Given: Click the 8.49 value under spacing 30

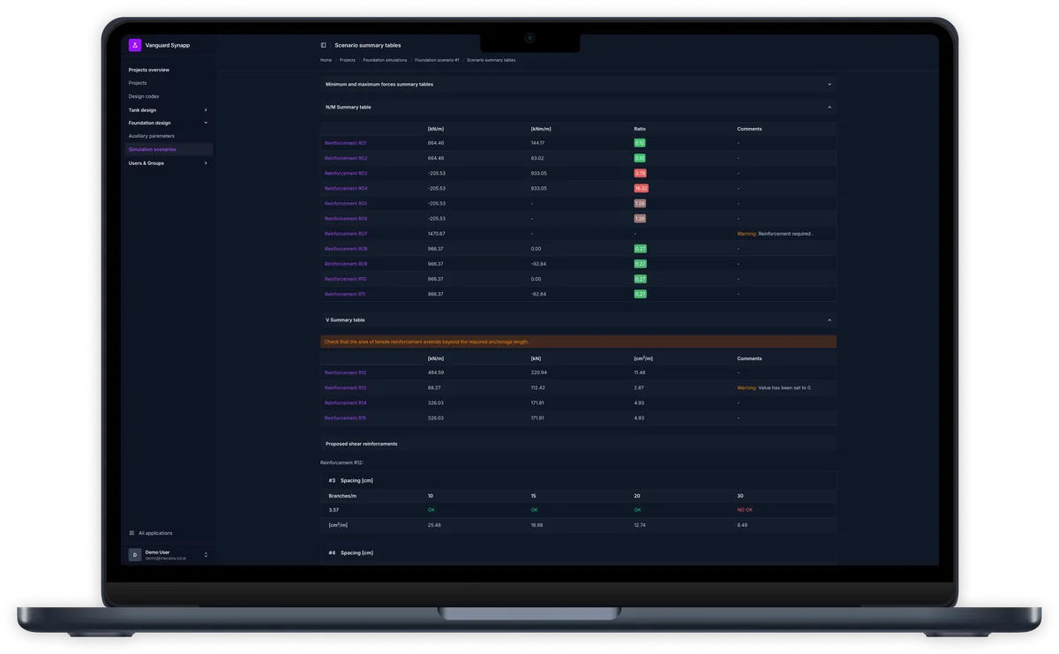Looking at the screenshot, I should [742, 525].
